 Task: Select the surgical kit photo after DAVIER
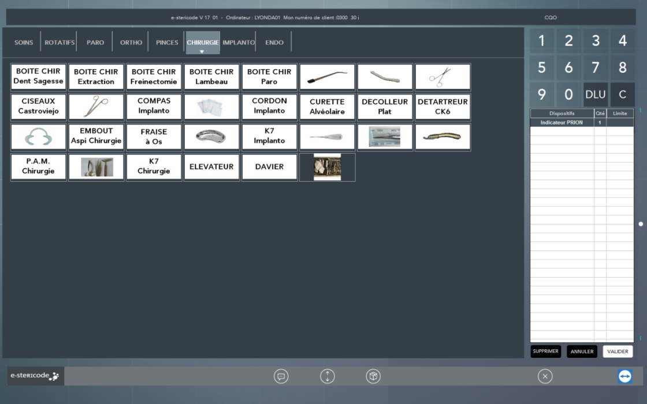click(327, 167)
